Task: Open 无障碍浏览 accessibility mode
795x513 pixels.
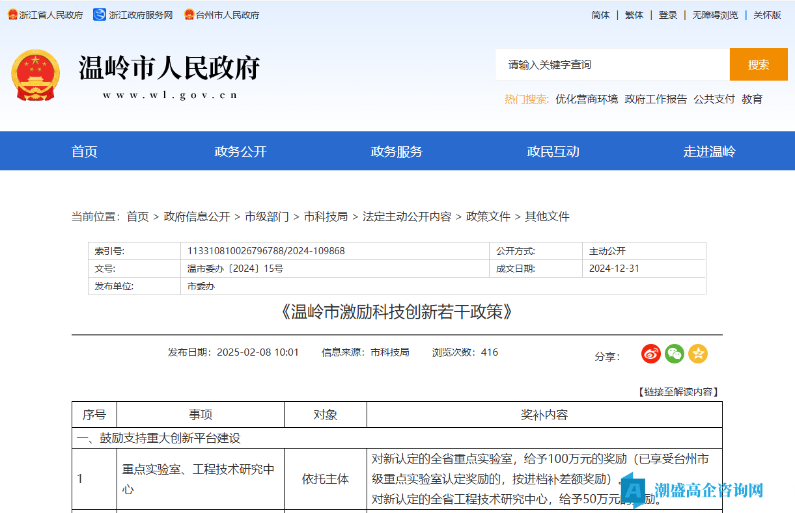Action: 715,15
